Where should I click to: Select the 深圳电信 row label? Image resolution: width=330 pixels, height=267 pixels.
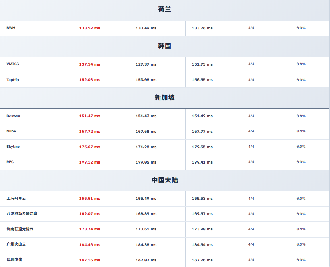pyautogui.click(x=14, y=260)
